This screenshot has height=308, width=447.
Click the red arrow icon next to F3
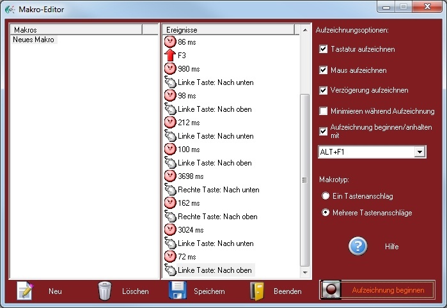170,56
